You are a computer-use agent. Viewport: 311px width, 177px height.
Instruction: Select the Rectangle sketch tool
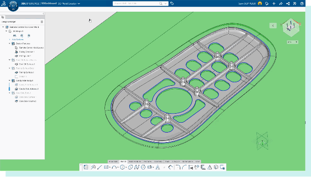click(x=106, y=167)
